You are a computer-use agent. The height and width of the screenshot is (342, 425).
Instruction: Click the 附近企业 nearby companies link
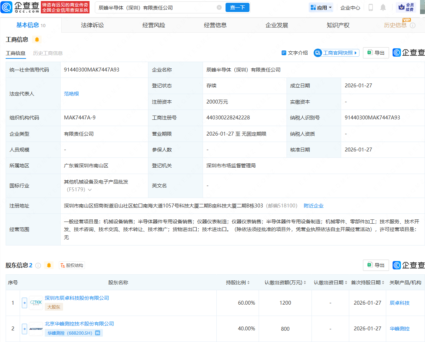(x=314, y=205)
